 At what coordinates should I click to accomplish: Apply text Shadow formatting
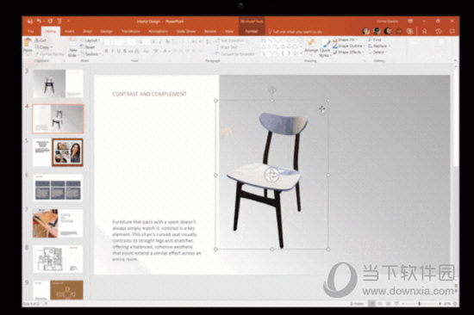(125, 51)
